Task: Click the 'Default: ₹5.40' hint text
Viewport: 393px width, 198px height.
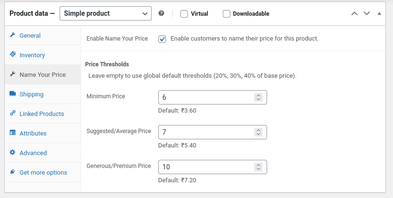Action: [177, 146]
